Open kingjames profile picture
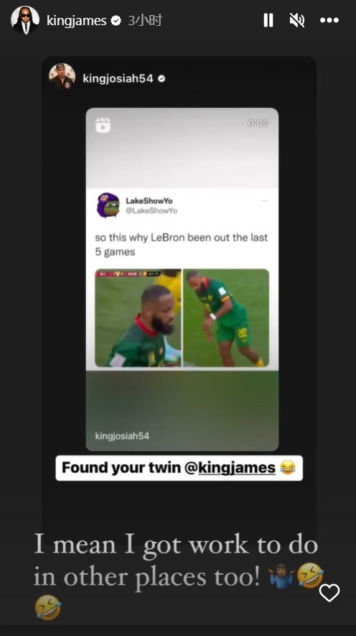356x636 pixels. pyautogui.click(x=25, y=20)
